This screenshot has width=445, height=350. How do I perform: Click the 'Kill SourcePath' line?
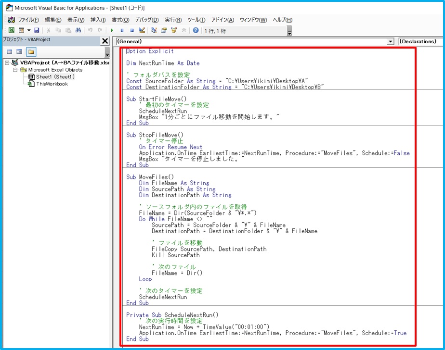[x=176, y=255]
